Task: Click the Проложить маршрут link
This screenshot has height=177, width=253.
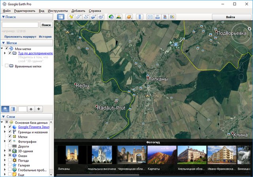Action: pos(20,36)
